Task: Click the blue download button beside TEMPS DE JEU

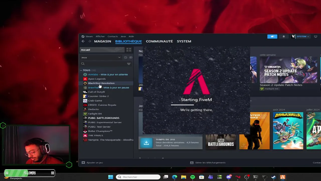Action: point(146,143)
